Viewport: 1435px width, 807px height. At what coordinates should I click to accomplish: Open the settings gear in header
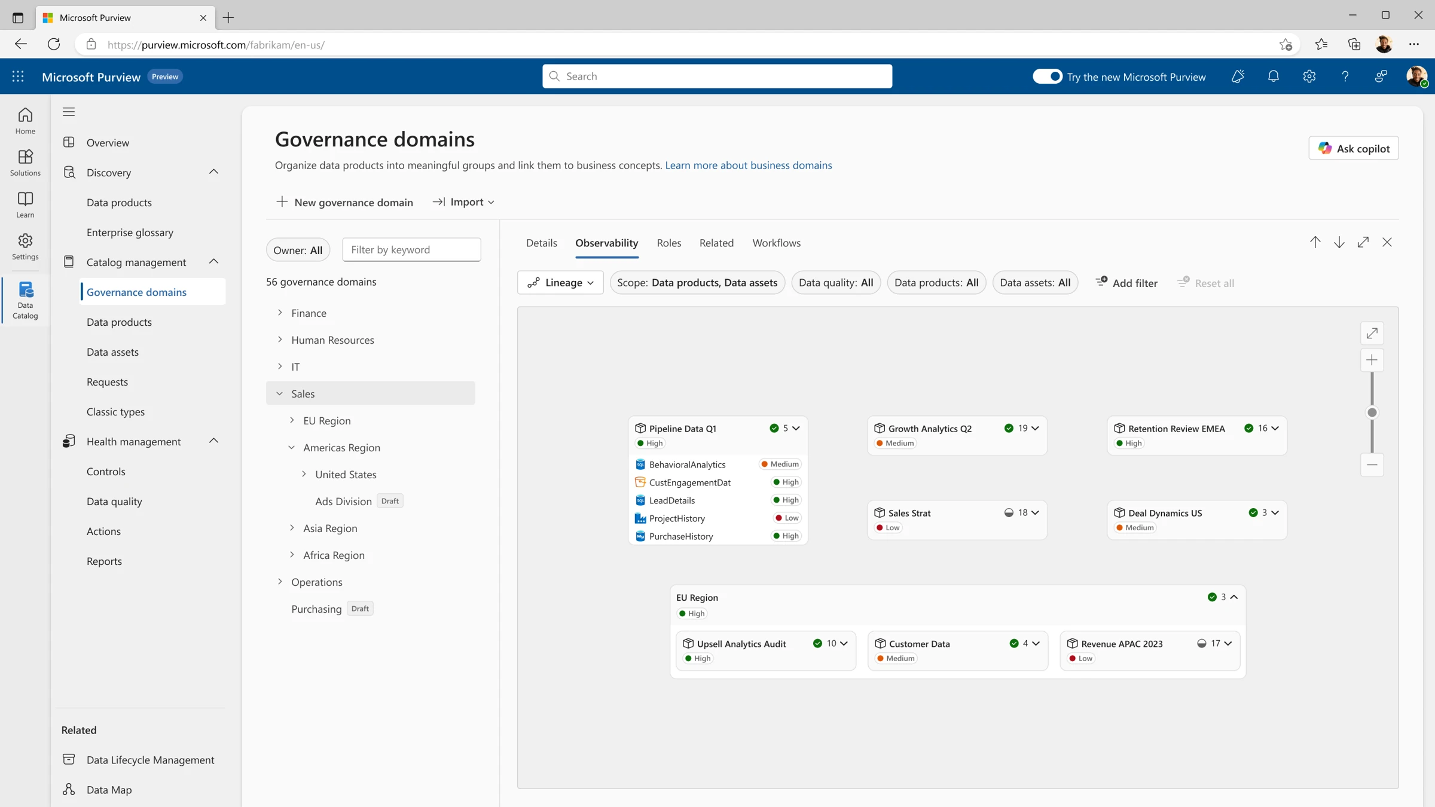coord(1309,77)
